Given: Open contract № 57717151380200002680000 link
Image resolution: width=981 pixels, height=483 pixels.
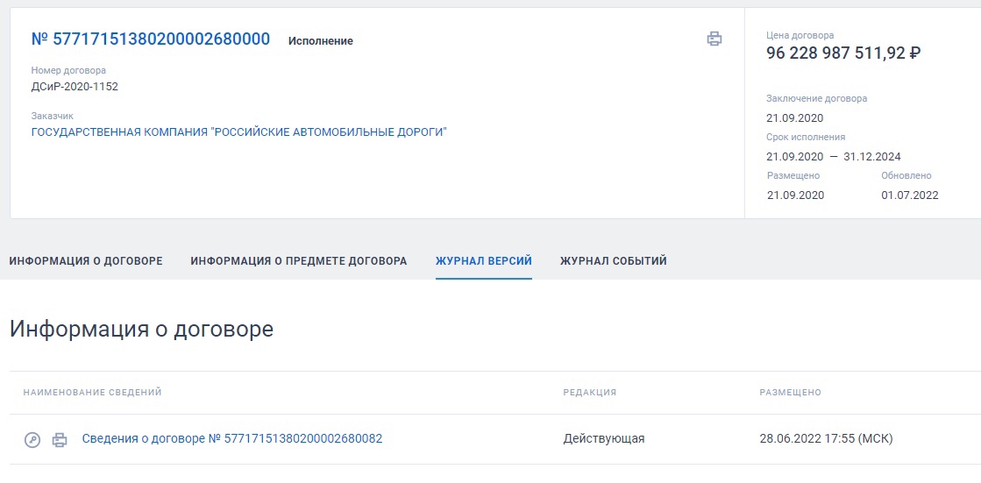Looking at the screenshot, I should (x=151, y=39).
